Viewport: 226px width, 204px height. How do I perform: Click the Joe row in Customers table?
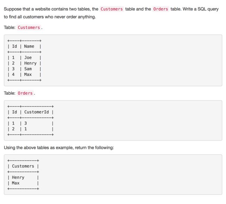coord(24,58)
